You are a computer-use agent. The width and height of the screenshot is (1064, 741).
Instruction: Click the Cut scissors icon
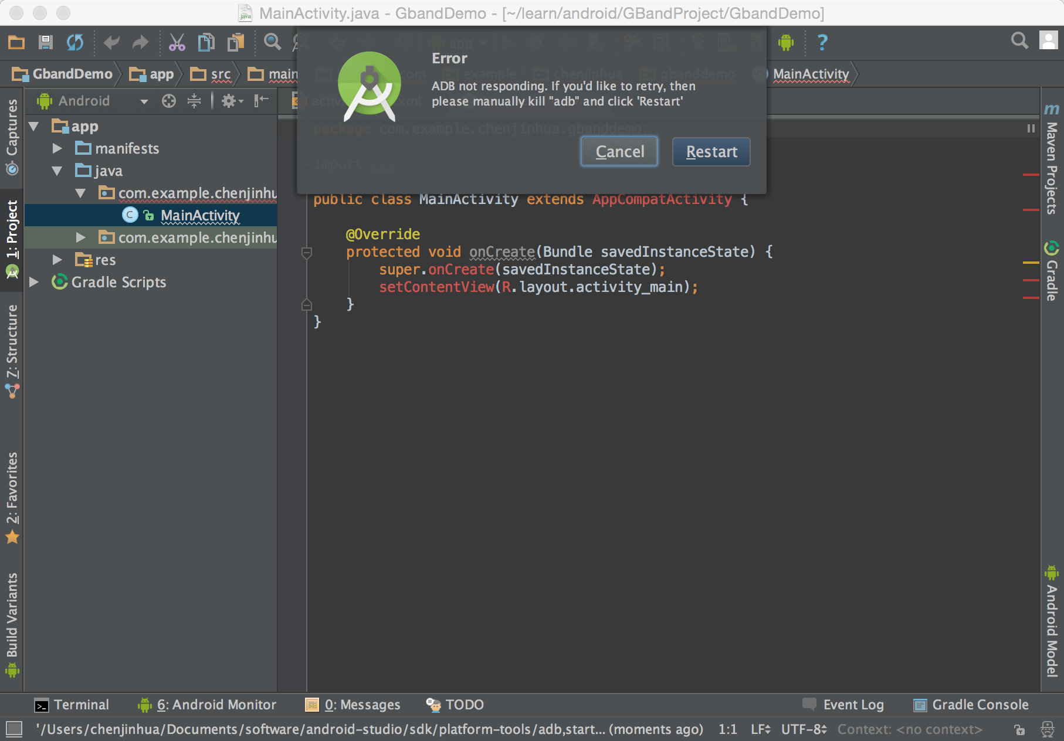(x=177, y=42)
